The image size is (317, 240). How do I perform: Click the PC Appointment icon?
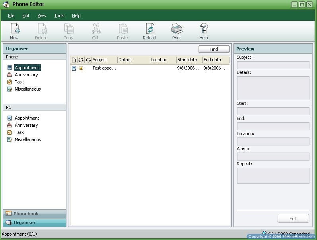10,118
